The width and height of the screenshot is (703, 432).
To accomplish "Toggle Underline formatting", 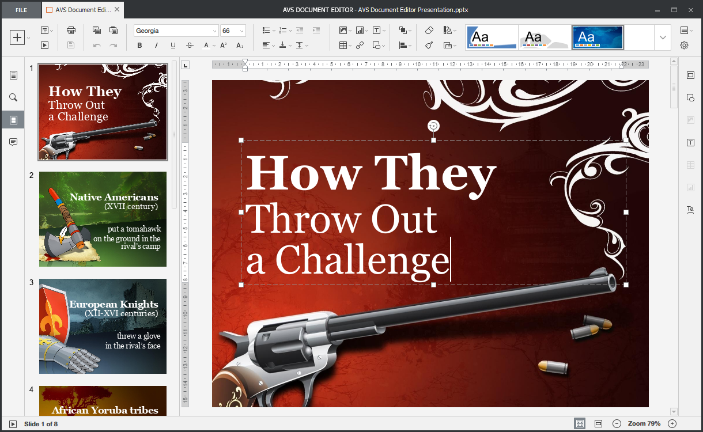I will point(173,46).
